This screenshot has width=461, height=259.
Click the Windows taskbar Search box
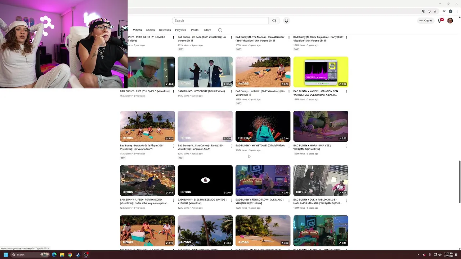point(30,255)
